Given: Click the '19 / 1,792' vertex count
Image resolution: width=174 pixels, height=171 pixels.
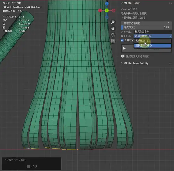Looking at the screenshot, I should 25,21.
